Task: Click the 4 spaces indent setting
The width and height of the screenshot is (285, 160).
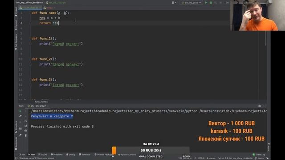Action: click(x=211, y=158)
